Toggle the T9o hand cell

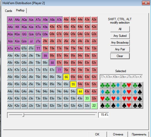(x=38, y=56)
